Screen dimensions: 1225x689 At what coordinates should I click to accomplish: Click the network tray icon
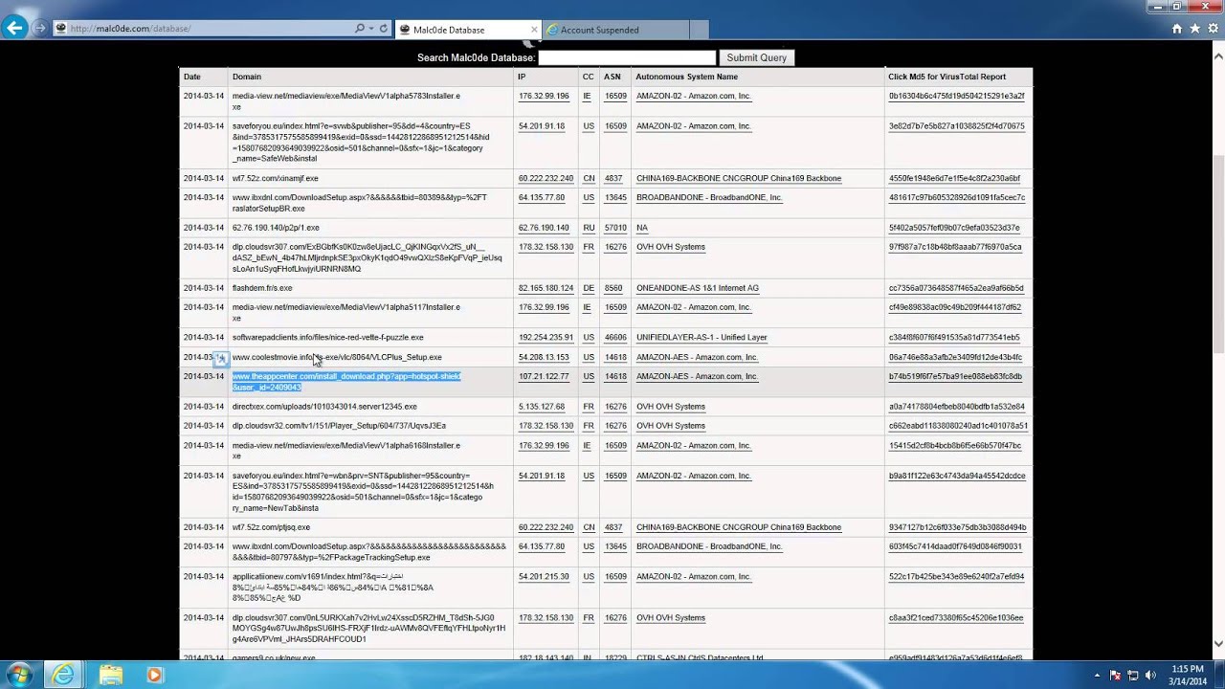coord(1134,676)
